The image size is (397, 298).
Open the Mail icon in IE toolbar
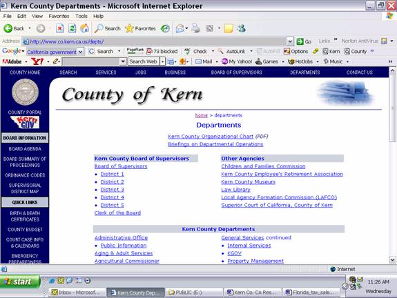coord(180,28)
